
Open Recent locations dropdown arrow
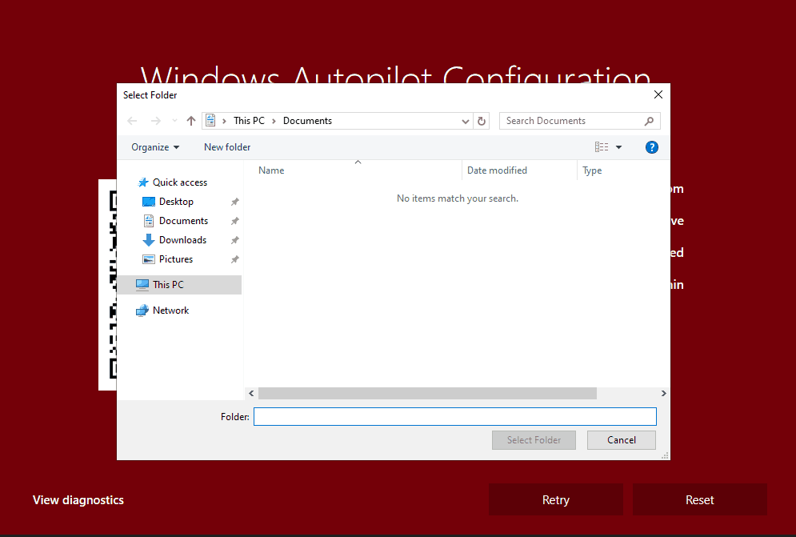(x=174, y=122)
